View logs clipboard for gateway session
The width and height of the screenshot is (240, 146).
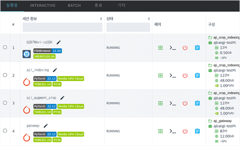point(197,131)
